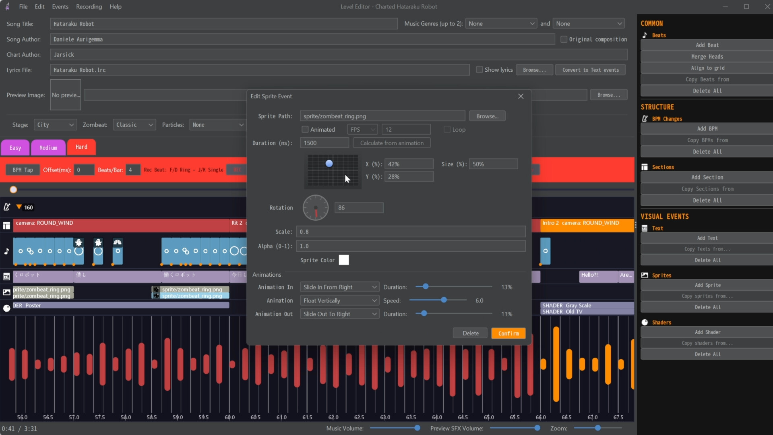
Task: Click the app logo icon in the menu bar
Action: click(x=7, y=6)
